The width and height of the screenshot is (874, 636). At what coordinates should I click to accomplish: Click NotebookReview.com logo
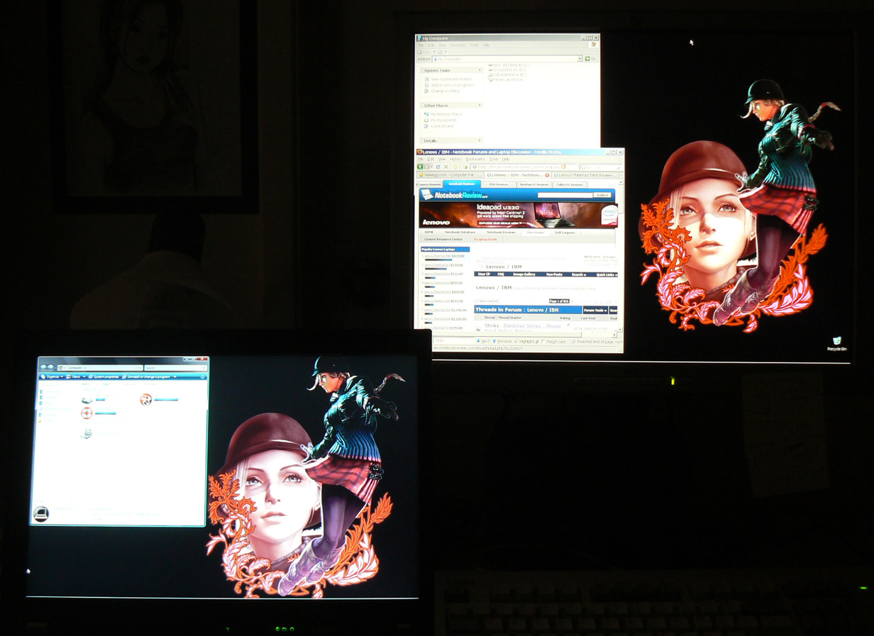(455, 195)
